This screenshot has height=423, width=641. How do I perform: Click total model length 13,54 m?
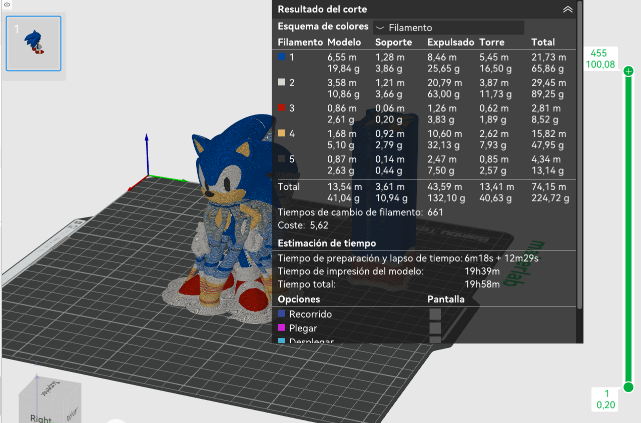click(344, 187)
